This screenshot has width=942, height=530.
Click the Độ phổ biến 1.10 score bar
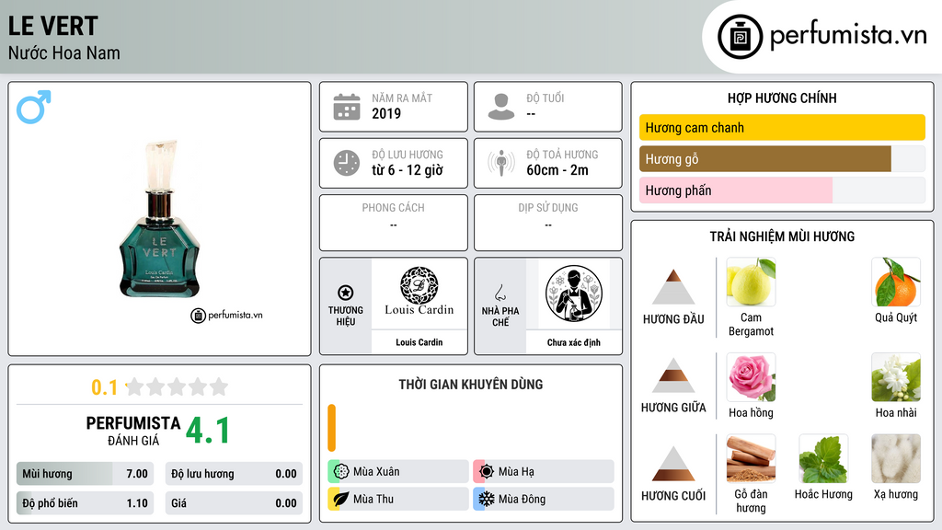coord(86,503)
